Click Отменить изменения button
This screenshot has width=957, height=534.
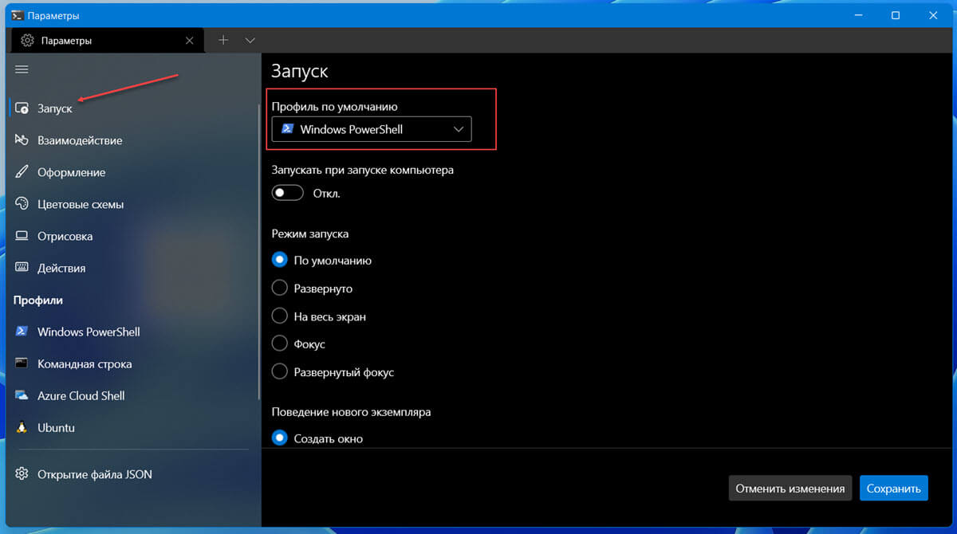pyautogui.click(x=790, y=489)
